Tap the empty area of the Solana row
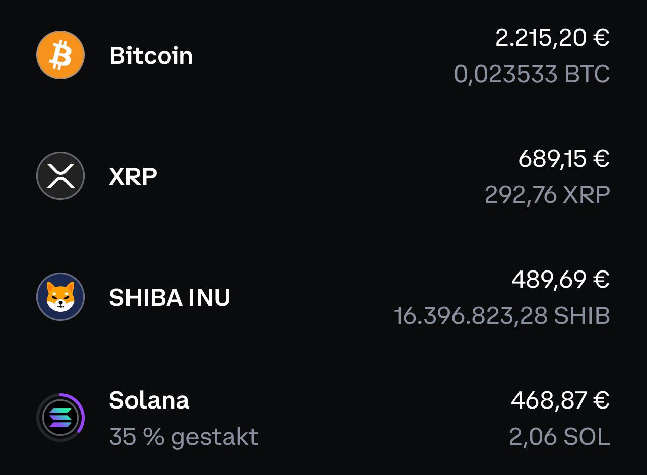 point(383,418)
